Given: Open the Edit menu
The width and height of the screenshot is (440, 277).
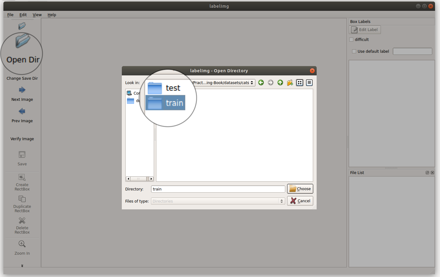Looking at the screenshot, I should [x=23, y=15].
